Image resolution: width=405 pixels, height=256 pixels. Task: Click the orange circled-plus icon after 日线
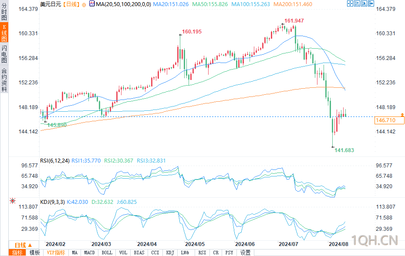pos(84,5)
